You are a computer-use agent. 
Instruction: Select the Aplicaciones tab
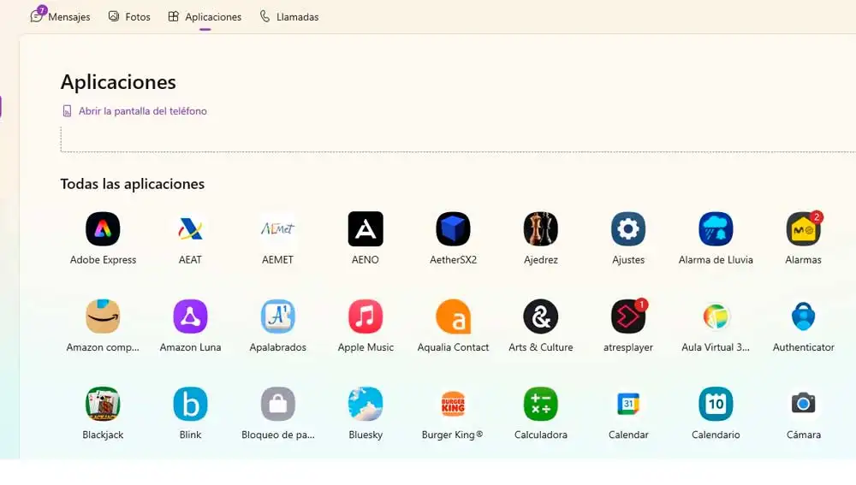tap(205, 16)
